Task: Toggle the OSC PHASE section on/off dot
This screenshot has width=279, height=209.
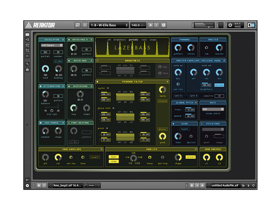Action: click(41, 123)
